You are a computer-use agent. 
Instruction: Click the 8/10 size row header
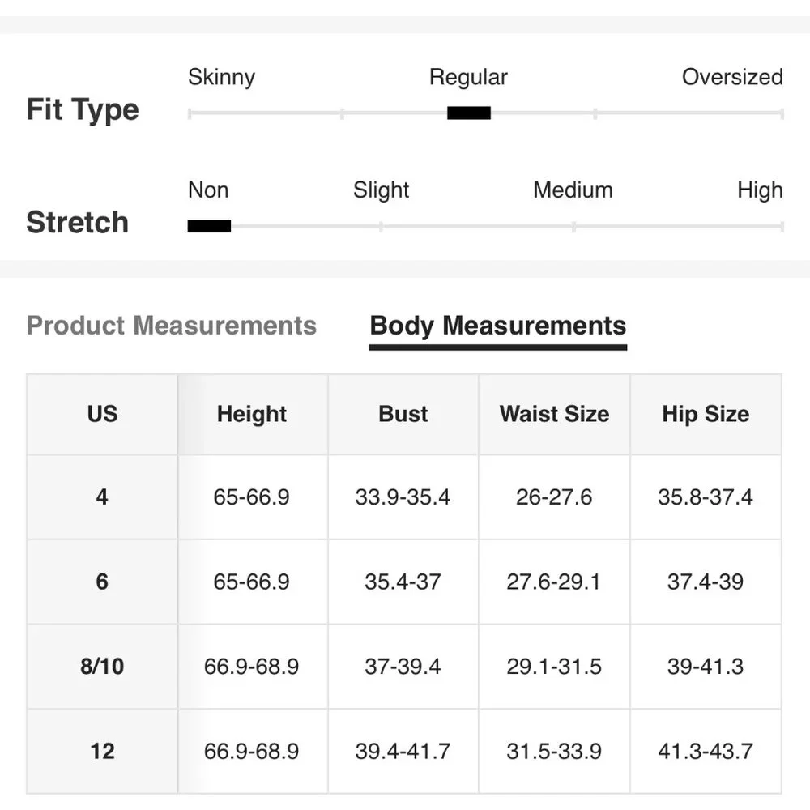click(x=102, y=667)
